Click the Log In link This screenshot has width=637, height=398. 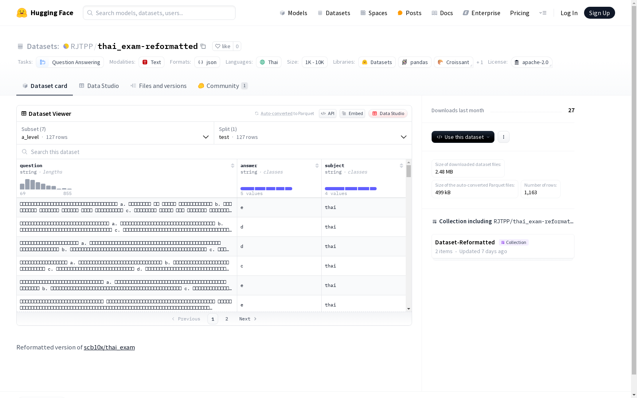(569, 13)
